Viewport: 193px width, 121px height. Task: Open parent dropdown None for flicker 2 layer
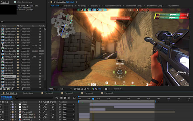coord(68,109)
